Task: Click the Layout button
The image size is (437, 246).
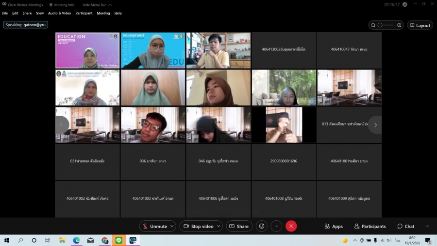Action: click(x=420, y=25)
